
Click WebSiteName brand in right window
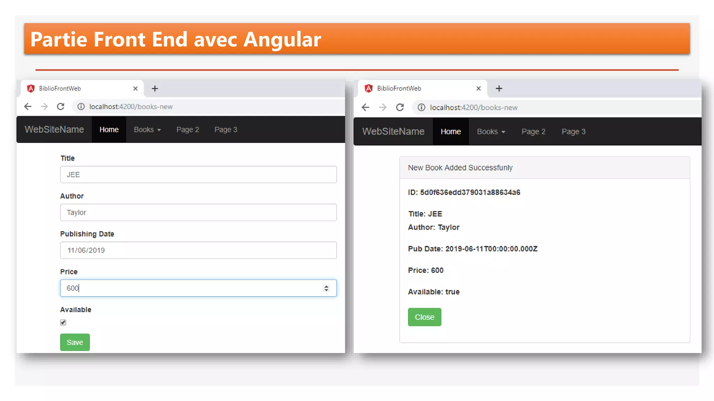pos(393,132)
